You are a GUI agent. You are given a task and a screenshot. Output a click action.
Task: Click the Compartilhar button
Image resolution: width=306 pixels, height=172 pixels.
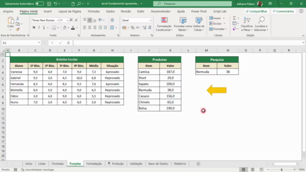tap(256, 11)
